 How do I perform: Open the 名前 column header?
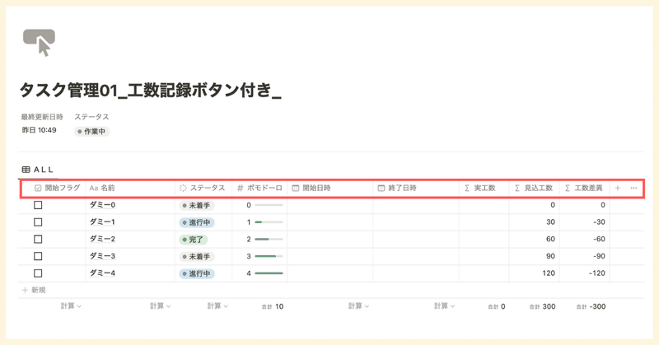point(102,189)
